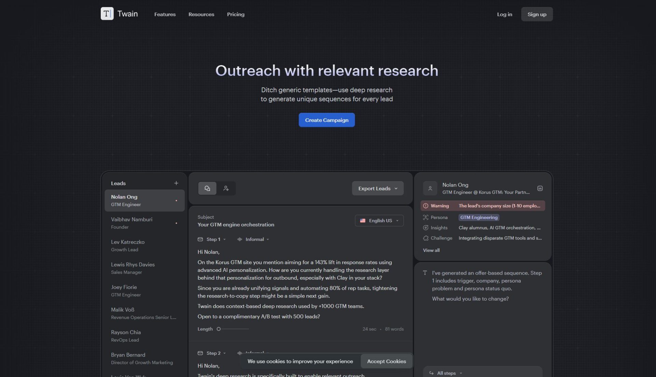Click the red Warning icon
Image resolution: width=656 pixels, height=377 pixels.
[x=426, y=206]
